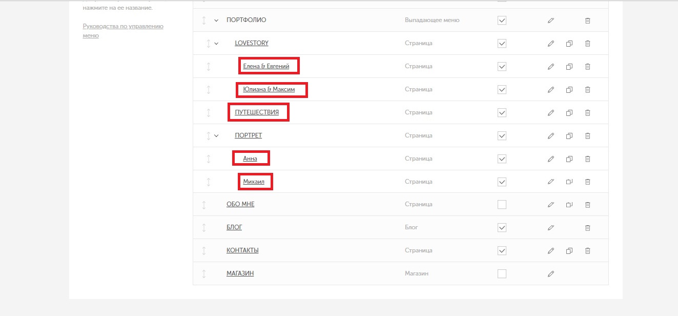This screenshot has width=678, height=316.
Task: Duplicate the LOVESTORY page
Action: (569, 44)
